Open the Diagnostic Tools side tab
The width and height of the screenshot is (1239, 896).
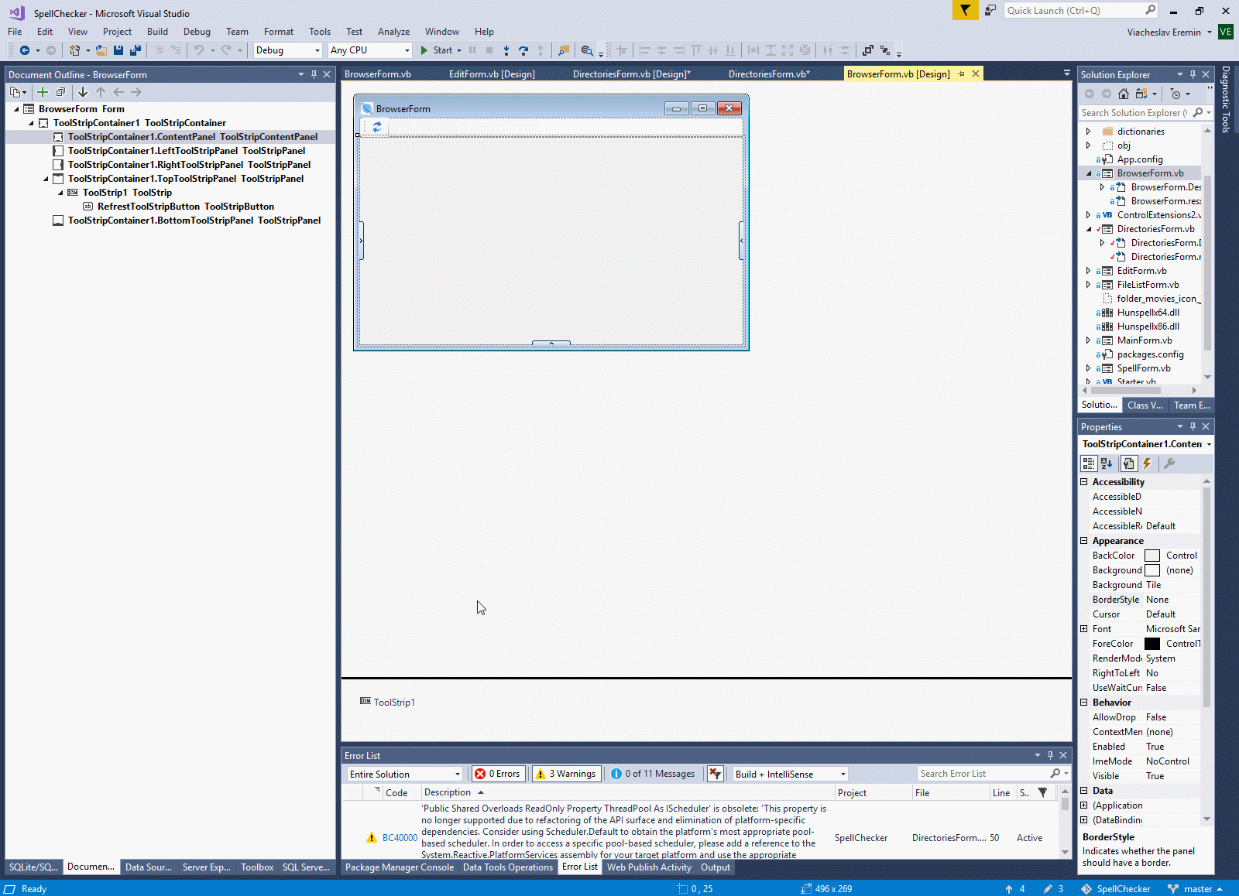pos(1226,100)
